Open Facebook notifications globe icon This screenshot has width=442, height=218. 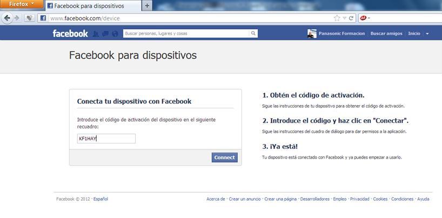click(115, 34)
